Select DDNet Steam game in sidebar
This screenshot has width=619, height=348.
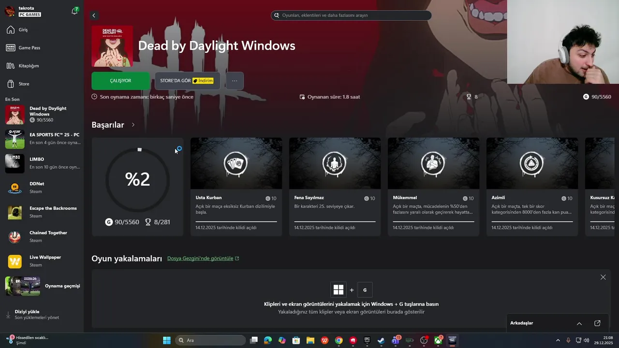(x=42, y=188)
